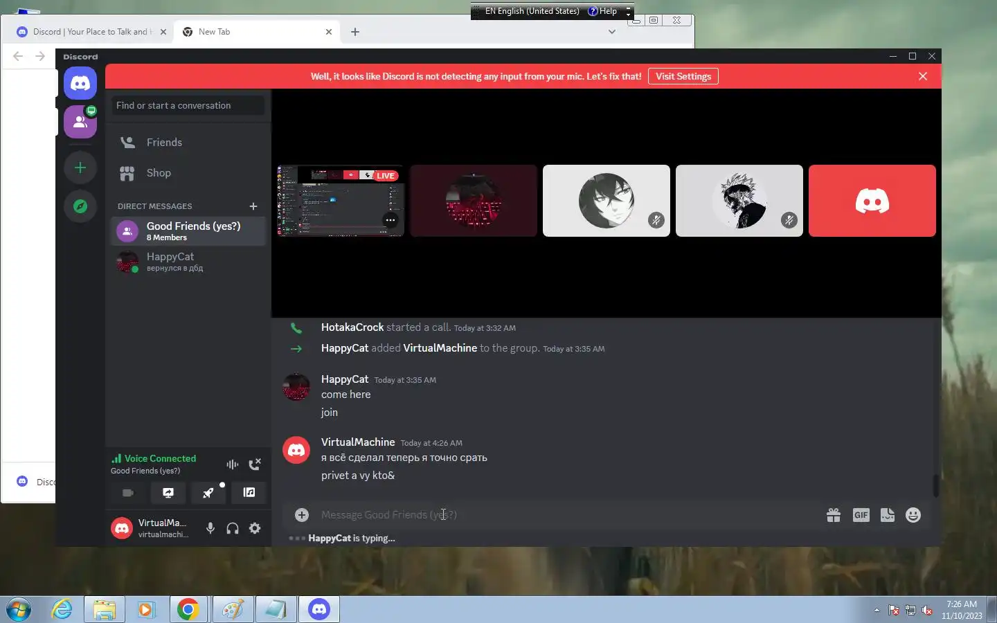Screen dimensions: 997x623
Task: Open the emoji picker
Action: coord(913,515)
